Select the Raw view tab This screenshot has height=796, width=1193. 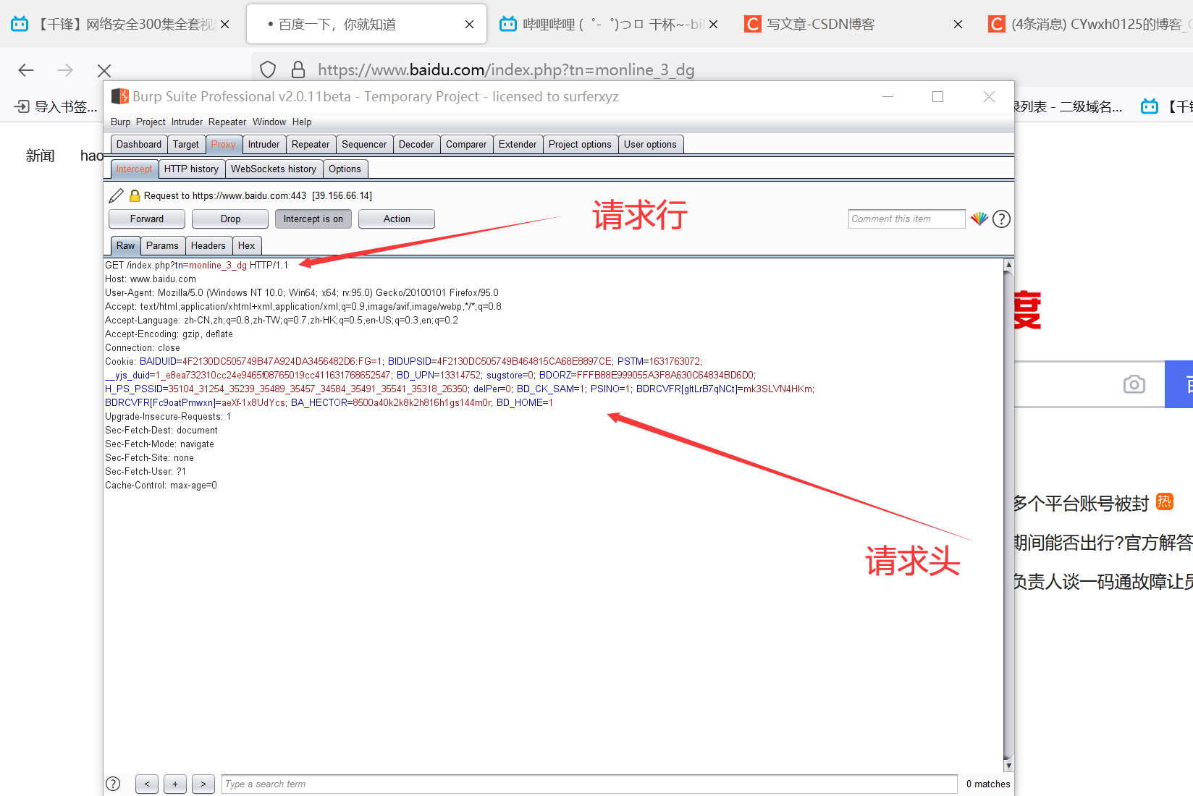click(x=125, y=246)
